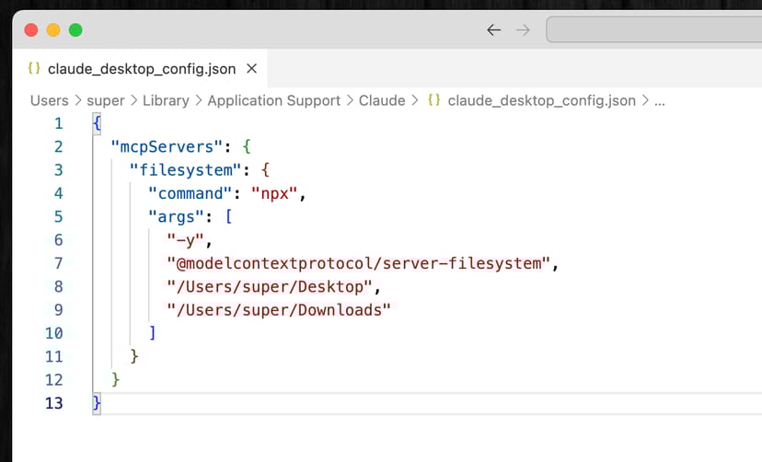This screenshot has width=762, height=462.
Task: Click claude_desktop_config.json in the breadcrumb path
Action: tap(541, 100)
